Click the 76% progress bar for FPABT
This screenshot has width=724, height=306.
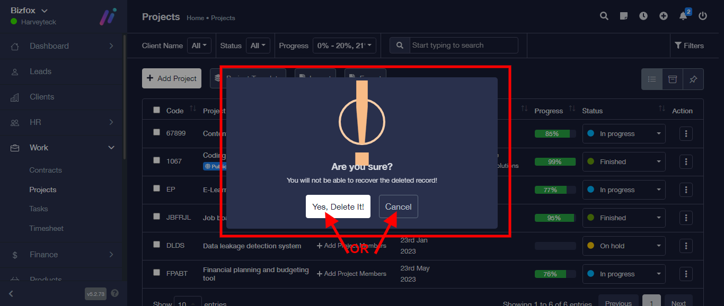tap(554, 274)
